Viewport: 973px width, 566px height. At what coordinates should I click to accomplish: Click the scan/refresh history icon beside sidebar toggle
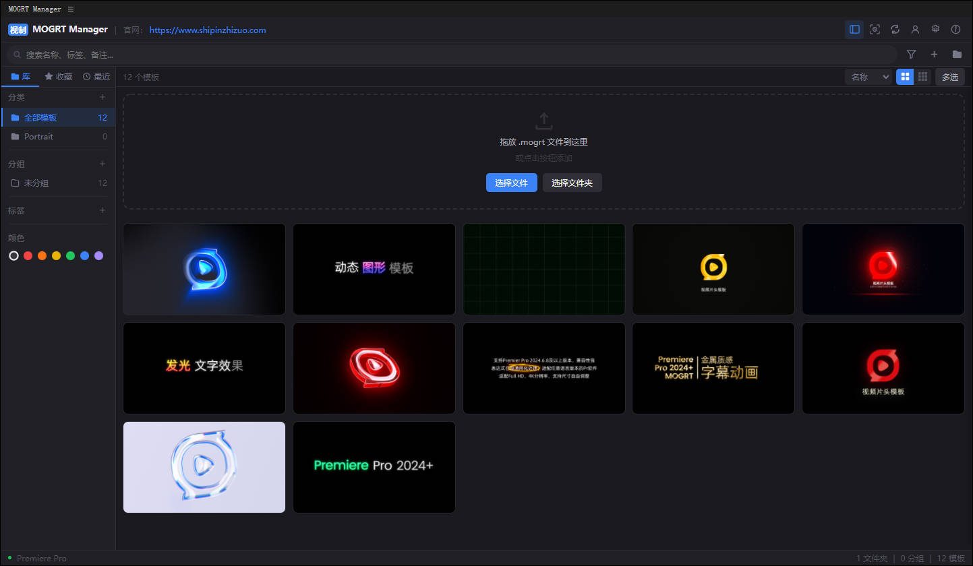[x=875, y=29]
